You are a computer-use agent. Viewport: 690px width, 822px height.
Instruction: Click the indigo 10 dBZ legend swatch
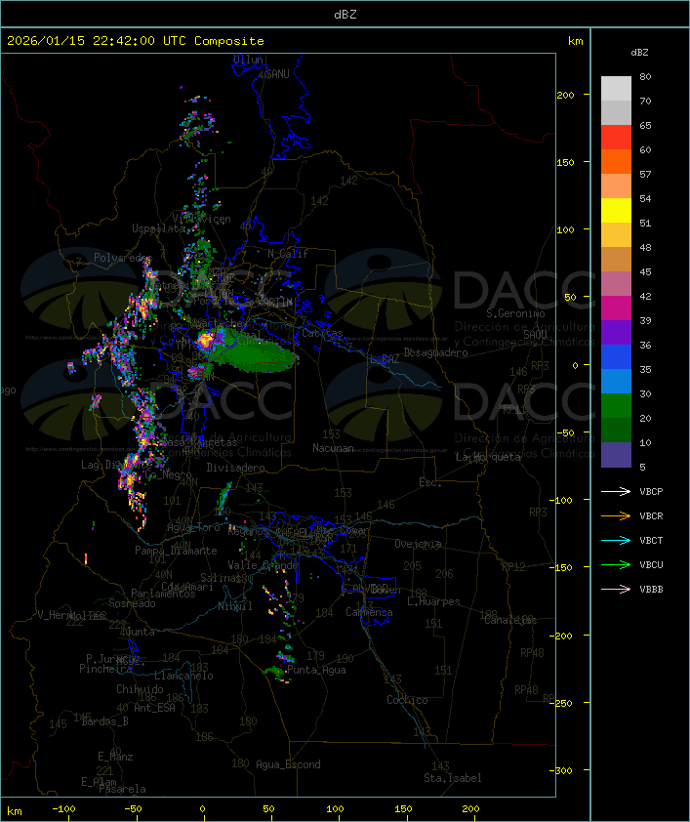point(616,454)
